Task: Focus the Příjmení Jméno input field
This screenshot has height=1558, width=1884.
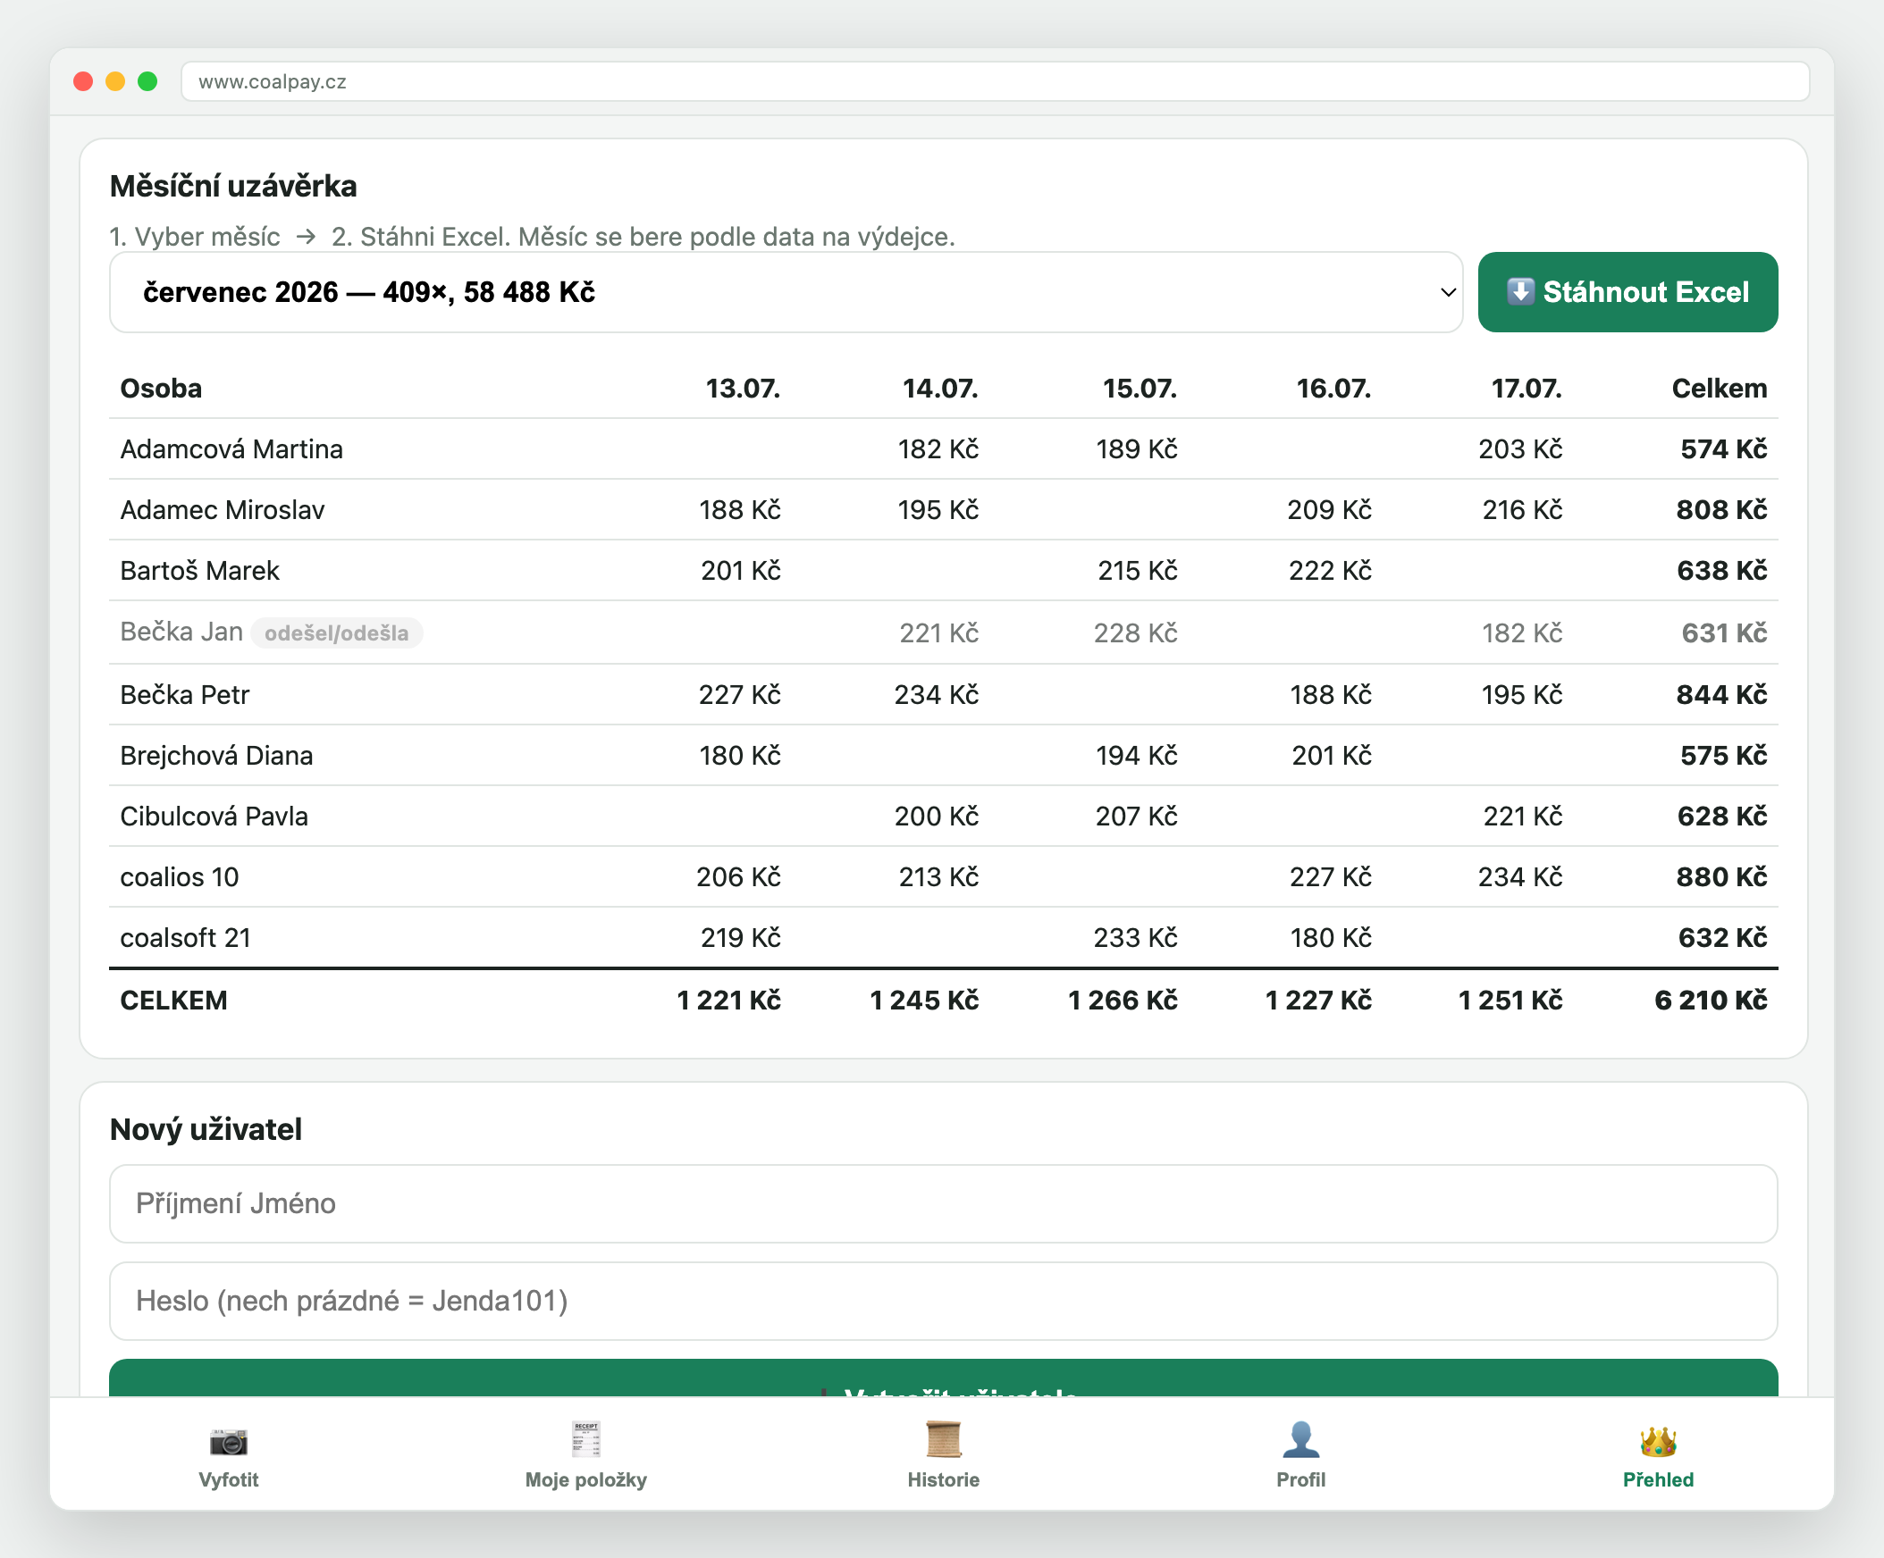Action: coord(943,1202)
